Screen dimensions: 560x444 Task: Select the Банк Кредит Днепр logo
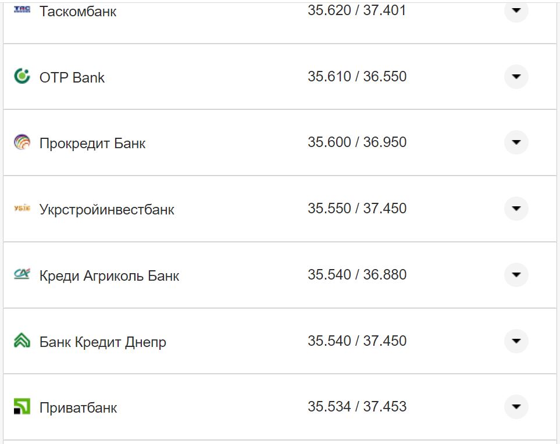(x=22, y=342)
